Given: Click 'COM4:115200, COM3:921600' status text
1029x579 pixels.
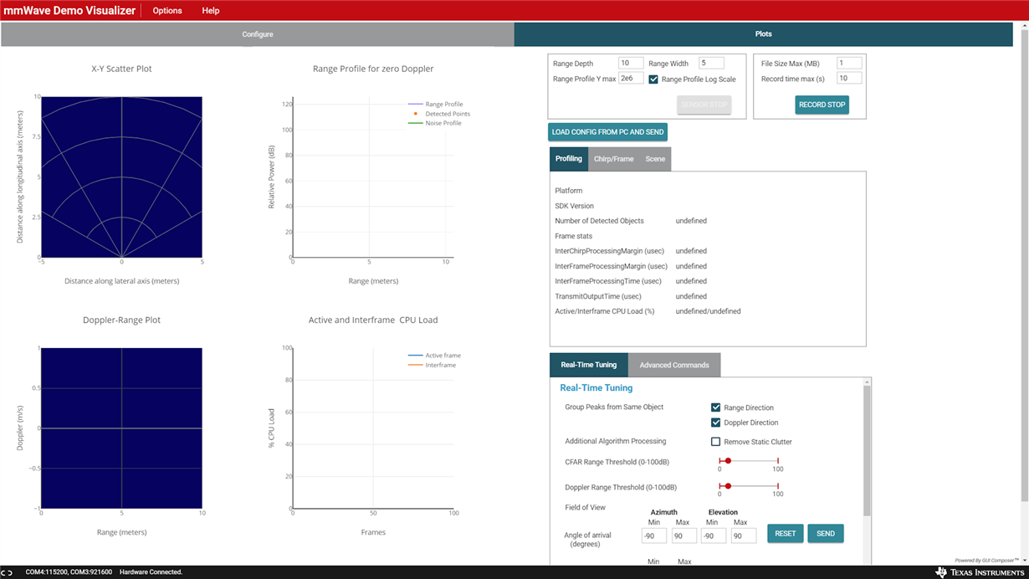Looking at the screenshot, I should 69,572.
